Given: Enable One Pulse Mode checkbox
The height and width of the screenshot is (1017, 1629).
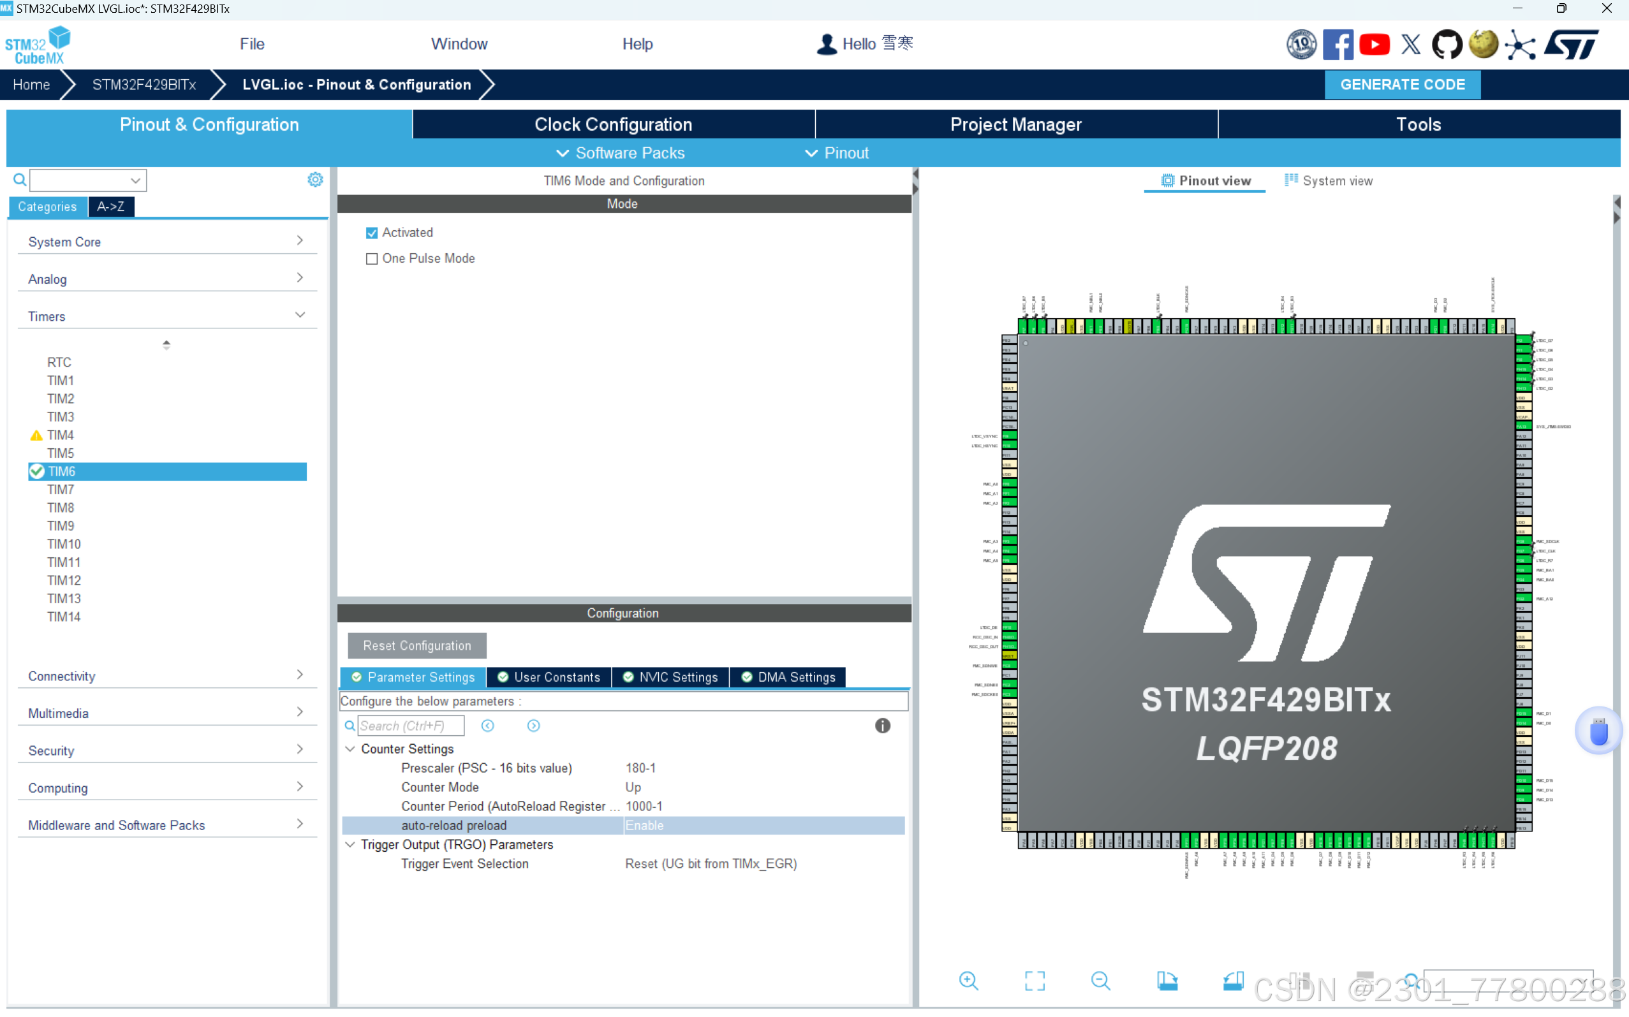Looking at the screenshot, I should click(371, 259).
